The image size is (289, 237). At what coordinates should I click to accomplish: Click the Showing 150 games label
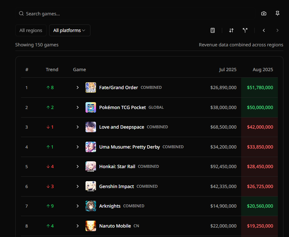click(37, 45)
